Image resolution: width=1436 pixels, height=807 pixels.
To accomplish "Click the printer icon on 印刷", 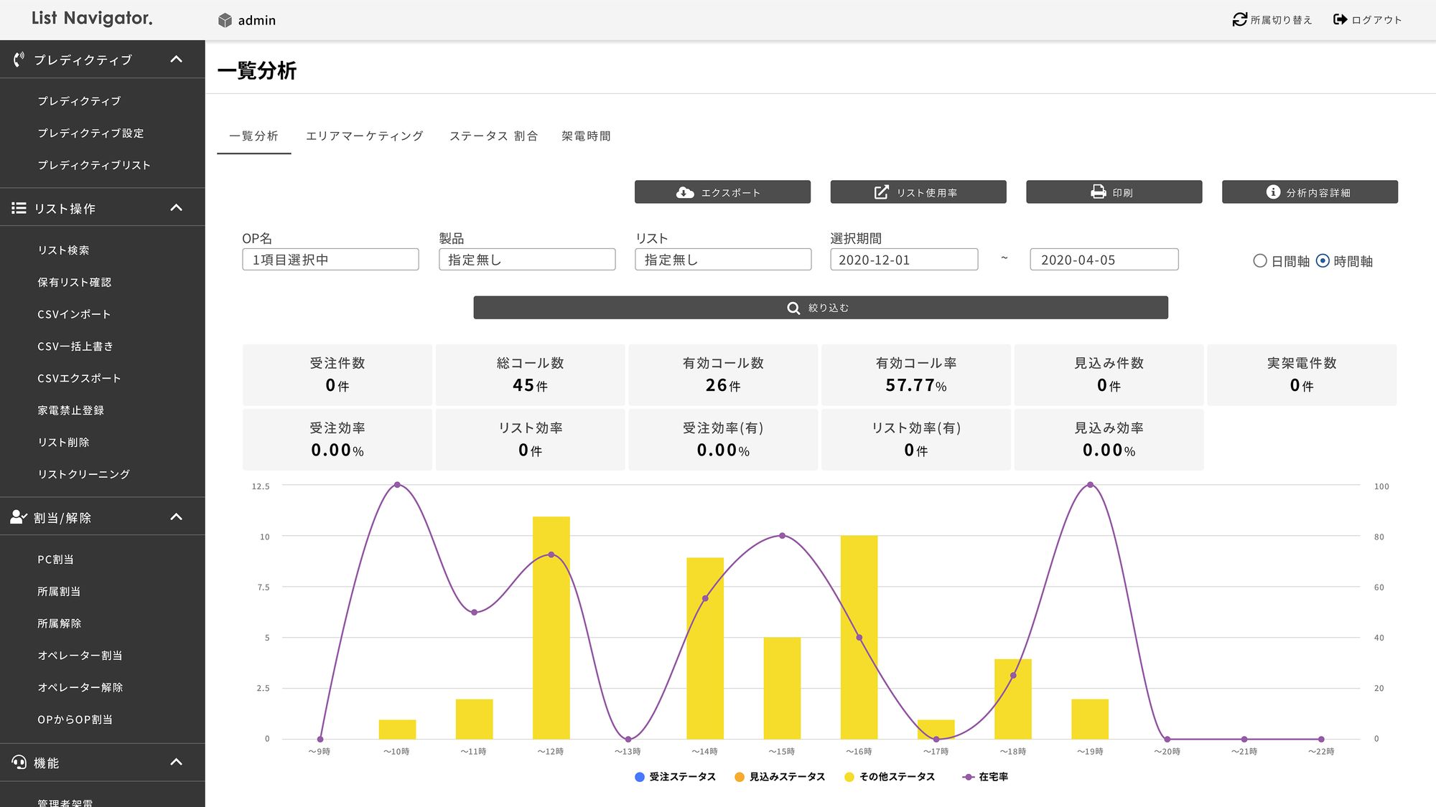I will pyautogui.click(x=1099, y=192).
